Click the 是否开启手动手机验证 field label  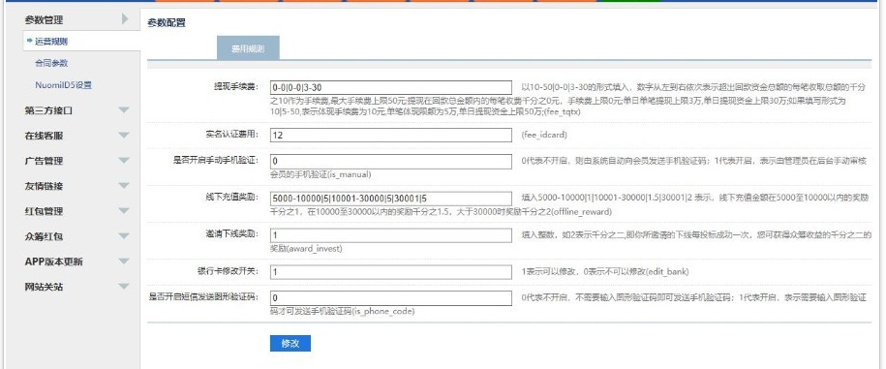point(215,160)
